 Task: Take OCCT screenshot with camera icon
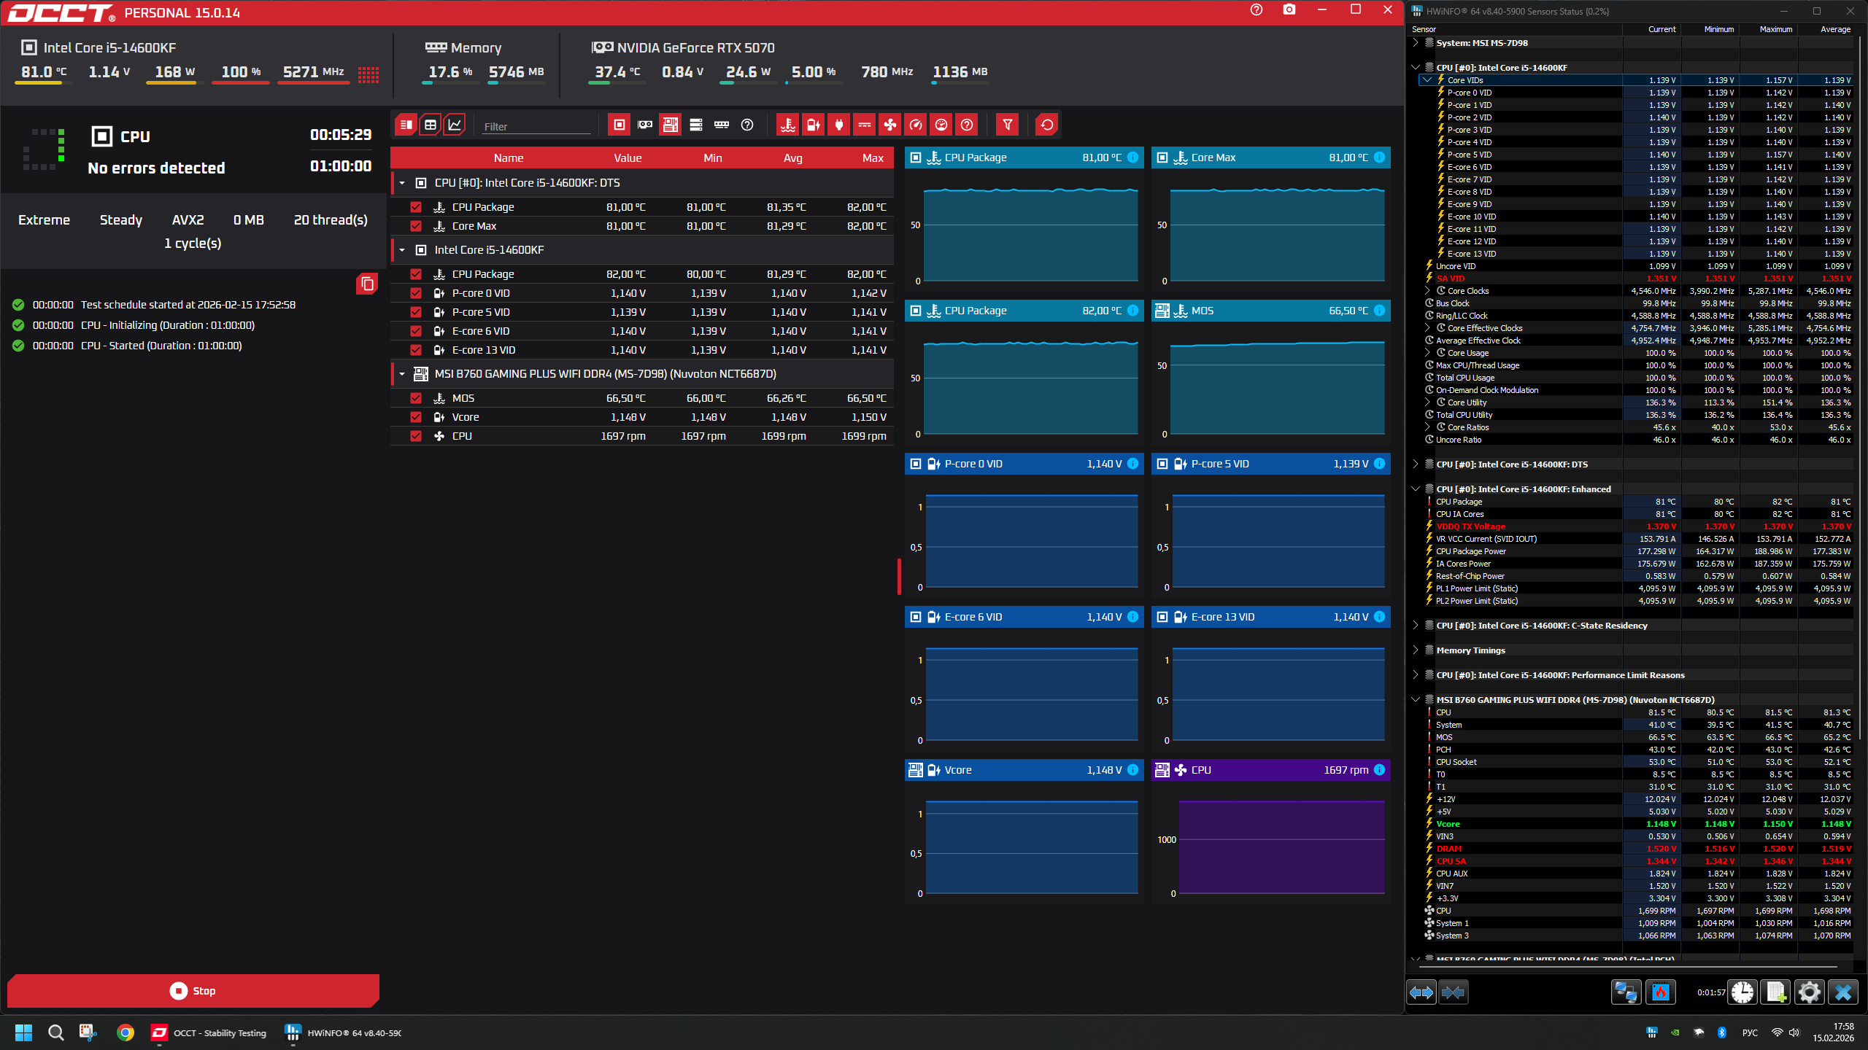(1289, 10)
